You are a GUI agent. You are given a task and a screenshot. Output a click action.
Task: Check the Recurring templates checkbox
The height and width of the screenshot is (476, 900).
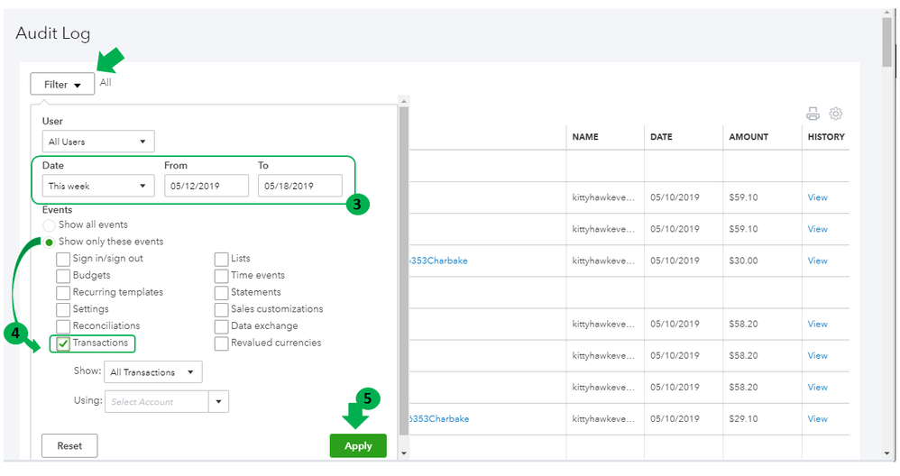coord(63,293)
